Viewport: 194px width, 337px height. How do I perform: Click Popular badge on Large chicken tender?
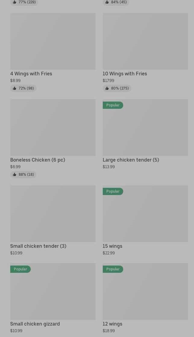tap(113, 105)
